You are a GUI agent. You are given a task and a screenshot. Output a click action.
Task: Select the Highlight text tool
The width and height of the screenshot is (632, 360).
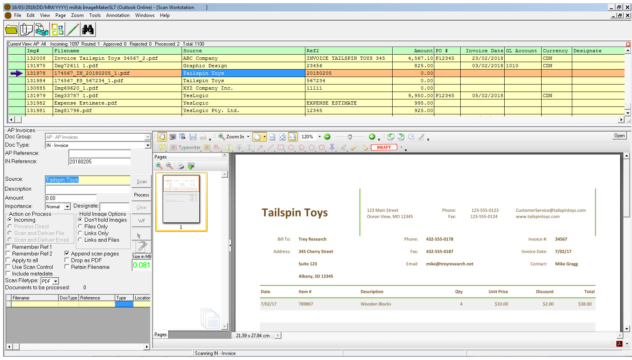click(x=229, y=147)
